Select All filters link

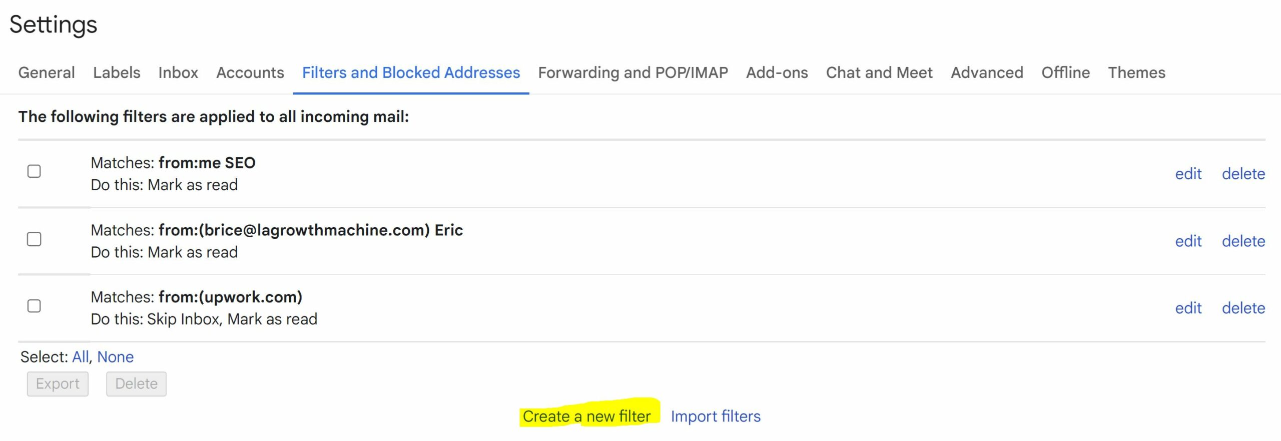point(80,357)
